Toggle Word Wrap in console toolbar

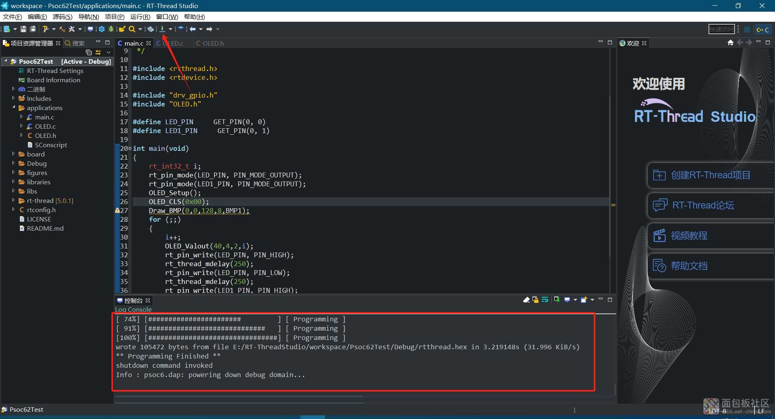point(545,300)
